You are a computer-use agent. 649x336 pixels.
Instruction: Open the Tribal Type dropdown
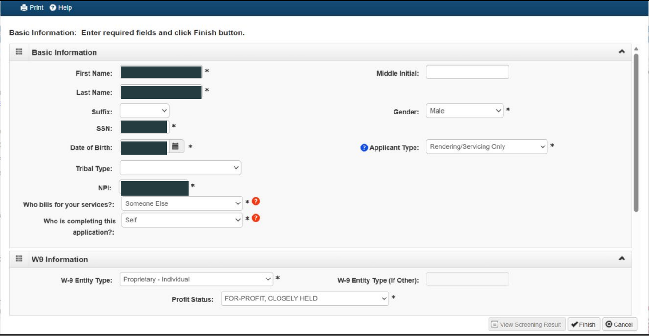point(180,168)
